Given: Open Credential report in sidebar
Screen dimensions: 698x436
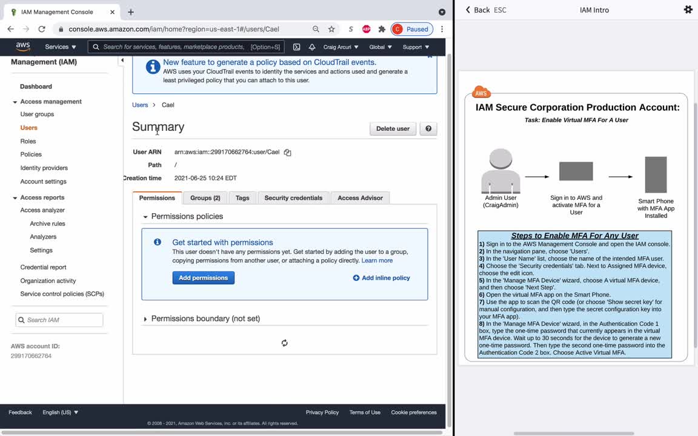Looking at the screenshot, I should point(43,267).
